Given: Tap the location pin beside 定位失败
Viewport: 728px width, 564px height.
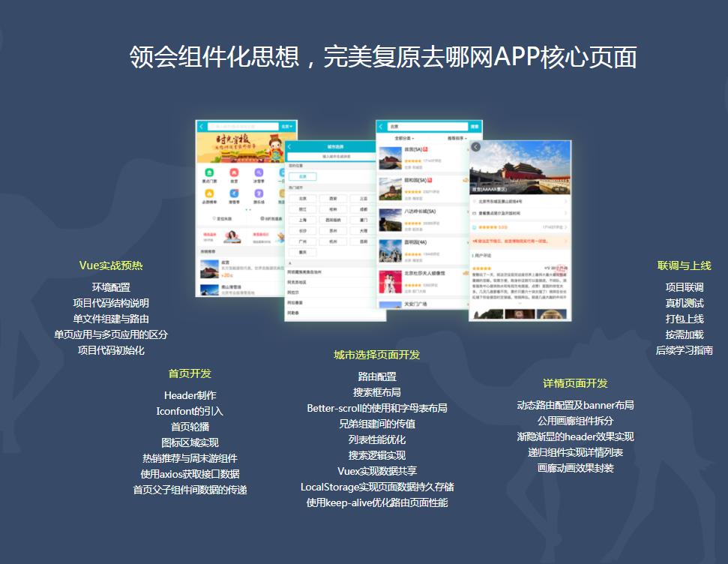Looking at the screenshot, I should [212, 219].
